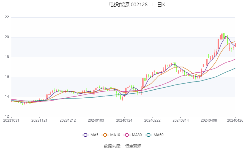Toggle the MA5 legend series
This screenshot has height=149, width=245.
[x=90, y=135]
